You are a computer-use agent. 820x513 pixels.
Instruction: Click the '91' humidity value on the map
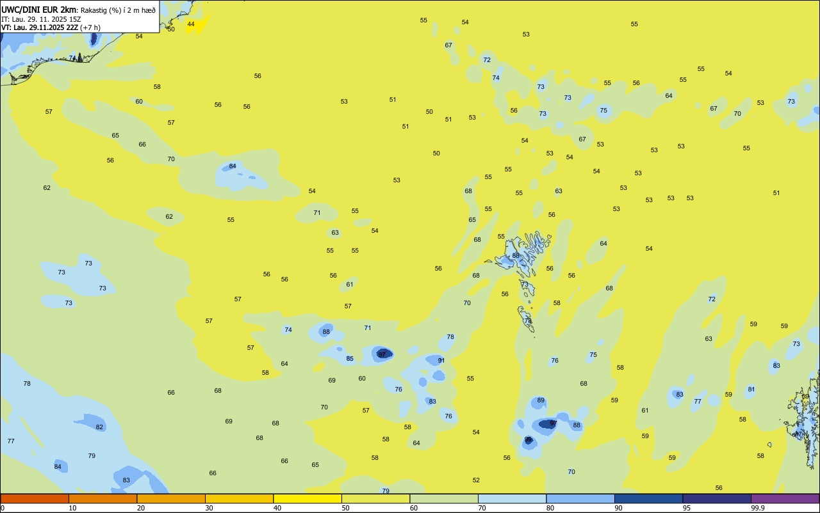[x=441, y=361]
